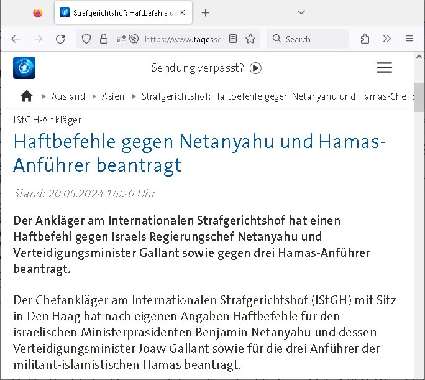
Task: Expand the list all tabs dropdown
Action: tap(301, 12)
